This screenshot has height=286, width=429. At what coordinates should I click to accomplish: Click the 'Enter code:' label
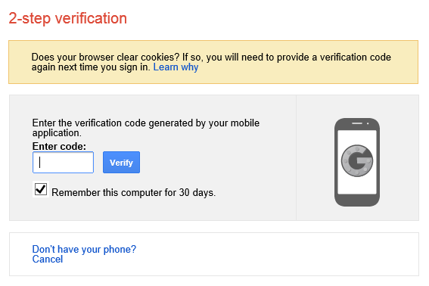click(59, 146)
